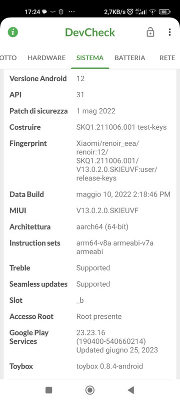Open the three-dot overflow menu
Screen dimensions: 180x401
(x=169, y=32)
